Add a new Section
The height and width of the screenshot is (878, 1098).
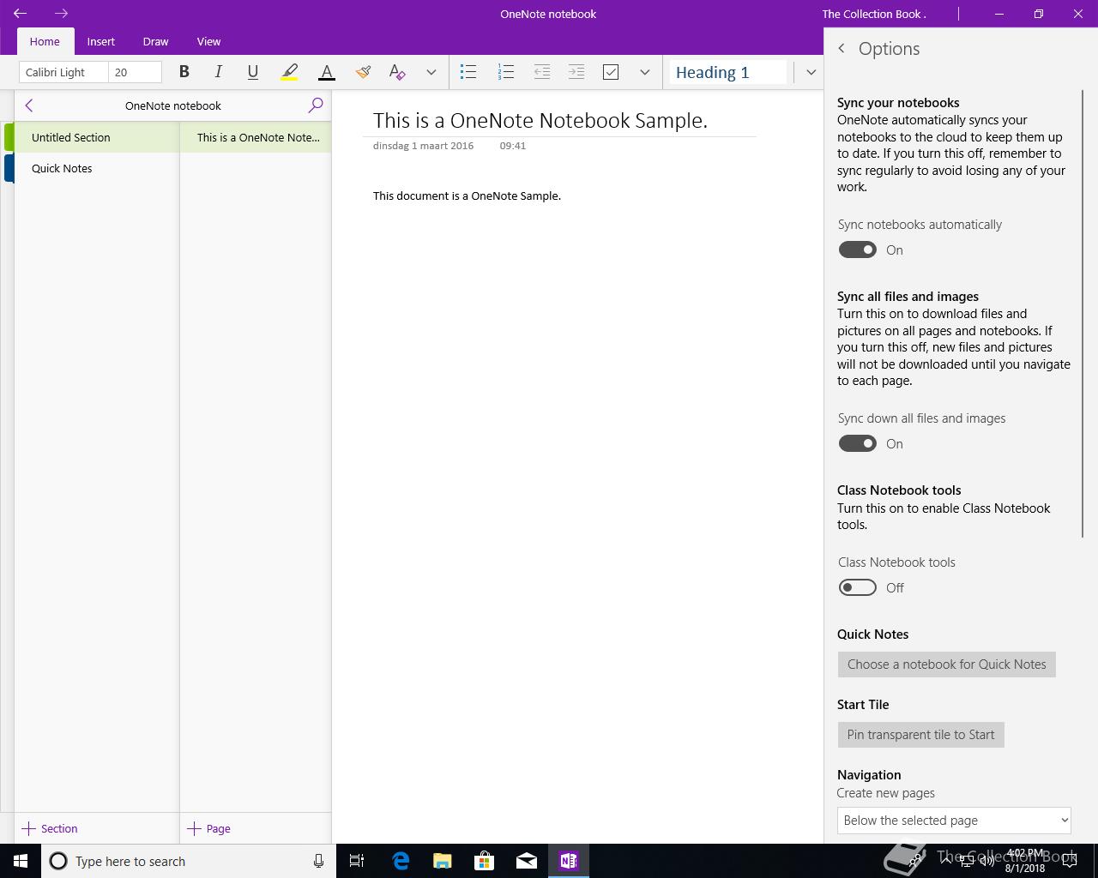coord(50,828)
